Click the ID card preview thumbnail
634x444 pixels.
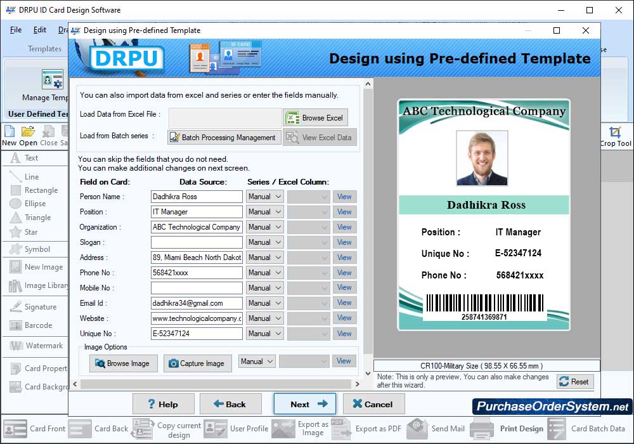pos(484,215)
